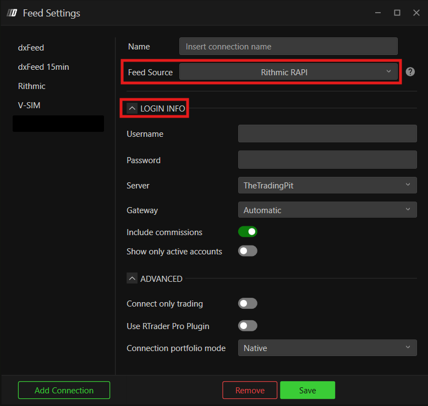428x406 pixels.
Task: Toggle Use RTrader Pro Plugin on
Action: pyautogui.click(x=248, y=326)
